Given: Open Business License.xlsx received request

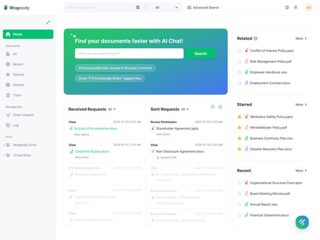Looking at the screenshot, I should click(x=91, y=175).
